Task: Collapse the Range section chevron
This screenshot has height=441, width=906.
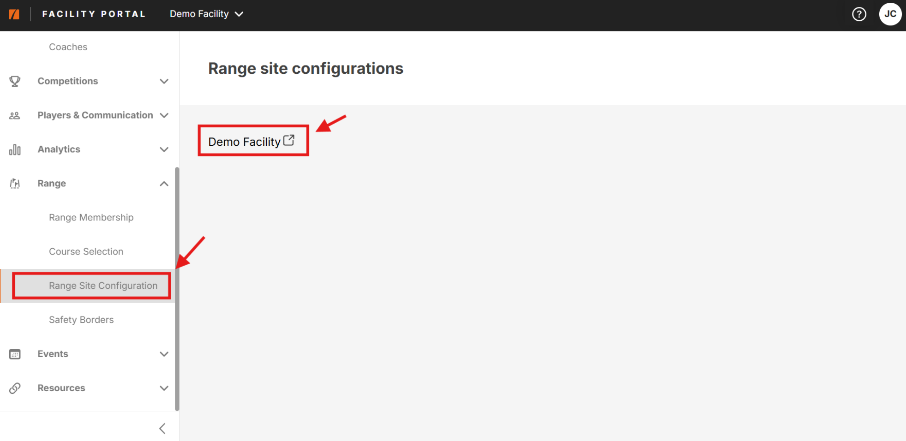Action: [x=164, y=184]
